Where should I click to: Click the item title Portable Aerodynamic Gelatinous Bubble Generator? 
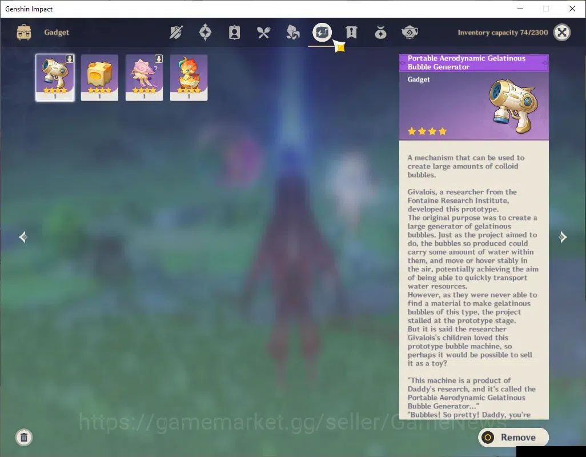pos(467,62)
